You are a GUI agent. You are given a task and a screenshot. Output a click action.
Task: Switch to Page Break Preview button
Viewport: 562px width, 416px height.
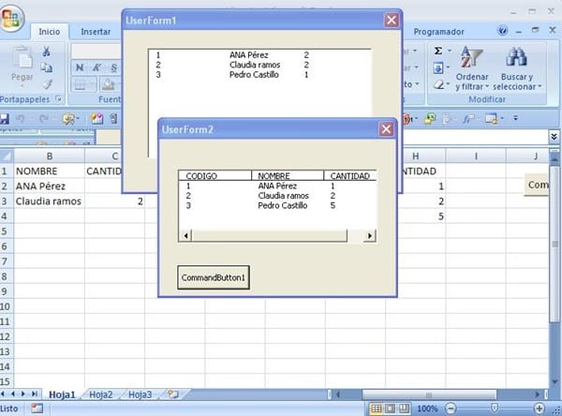(404, 409)
